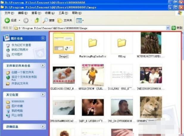The width and height of the screenshot is (184, 136).
Task: Open the 909660606 folder link
Action: (x=18, y=101)
